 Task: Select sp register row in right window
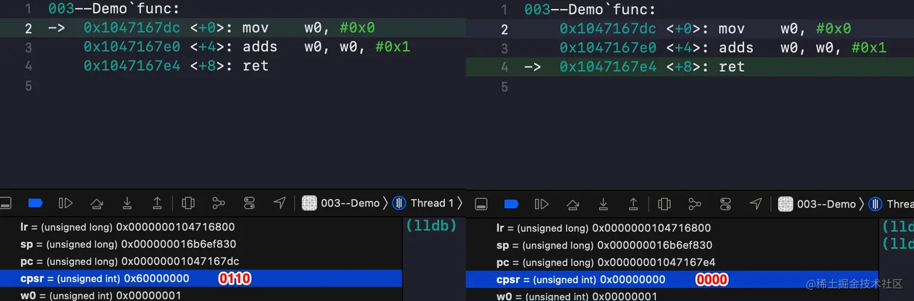point(672,246)
